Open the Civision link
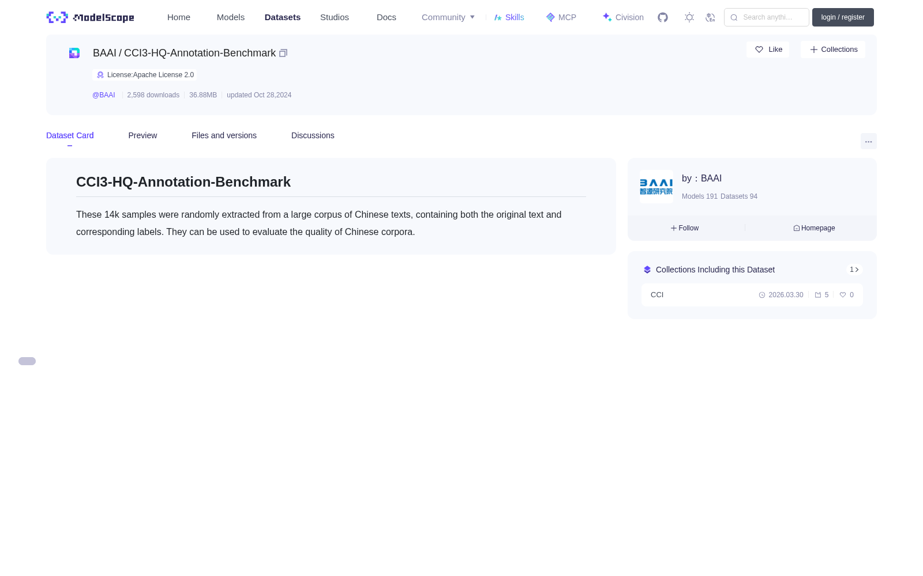923x576 pixels. tap(623, 17)
